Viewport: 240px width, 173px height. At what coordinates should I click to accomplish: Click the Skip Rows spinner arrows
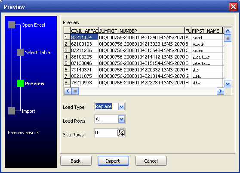click(121, 133)
